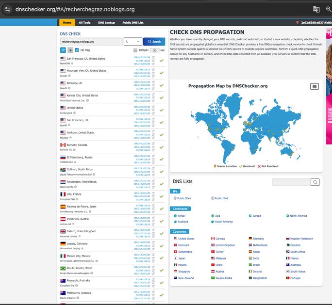Open the Public DNS List page
The width and height of the screenshot is (332, 305).
(x=133, y=22)
